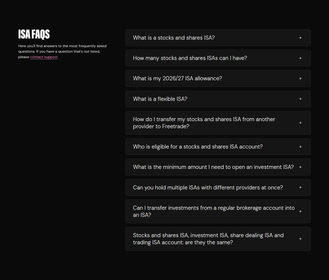Open "Who is eligible for a stocks and shares ISA"

218,147
